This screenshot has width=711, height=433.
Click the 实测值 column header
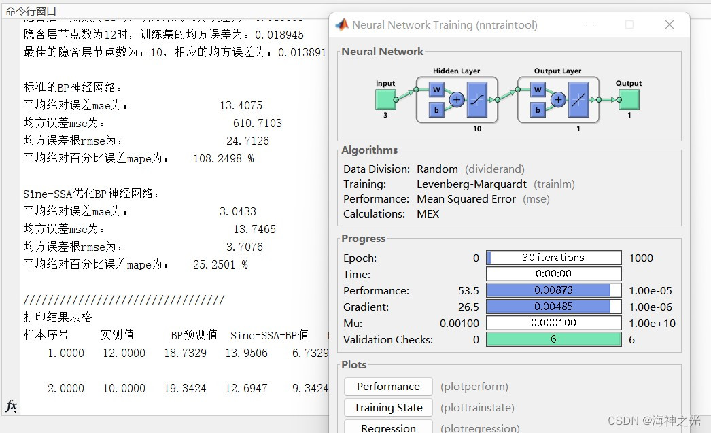coord(117,335)
